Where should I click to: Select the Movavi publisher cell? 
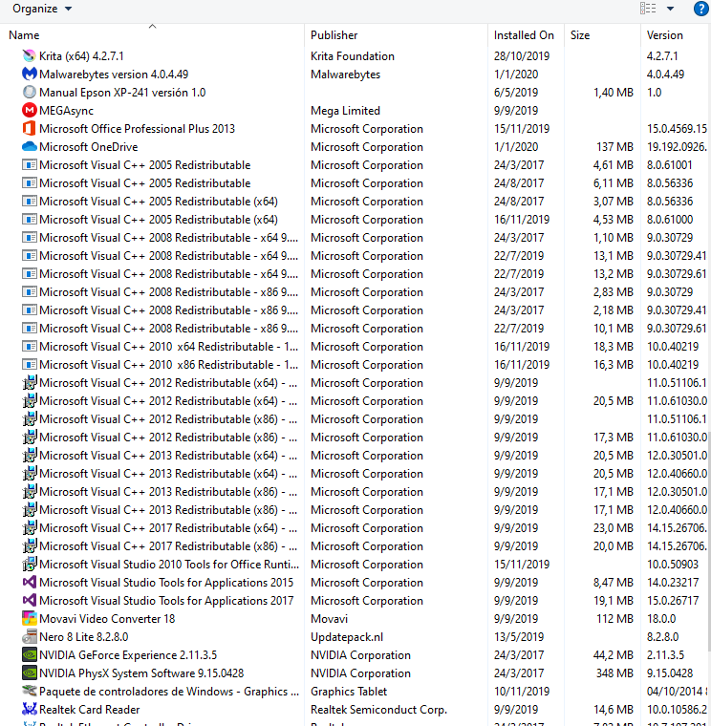pyautogui.click(x=329, y=619)
